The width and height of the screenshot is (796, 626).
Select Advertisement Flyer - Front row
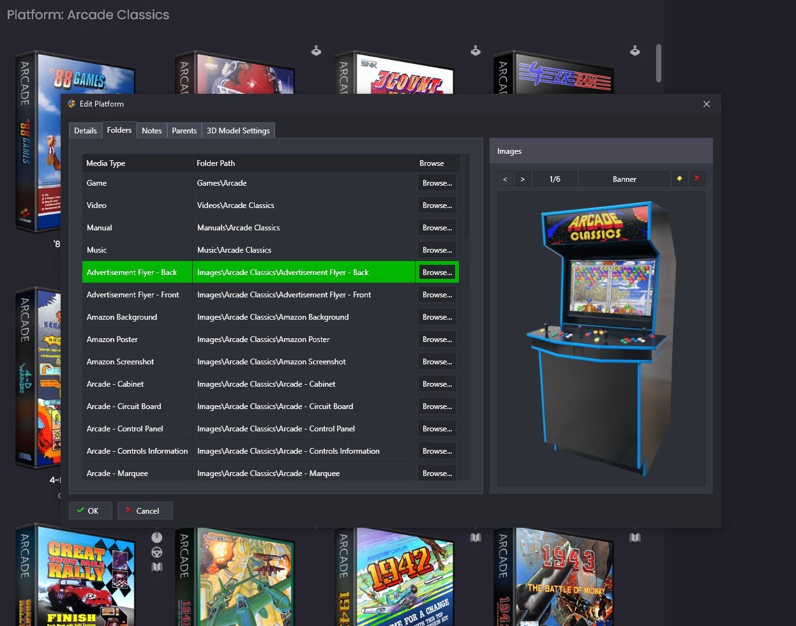click(x=271, y=295)
